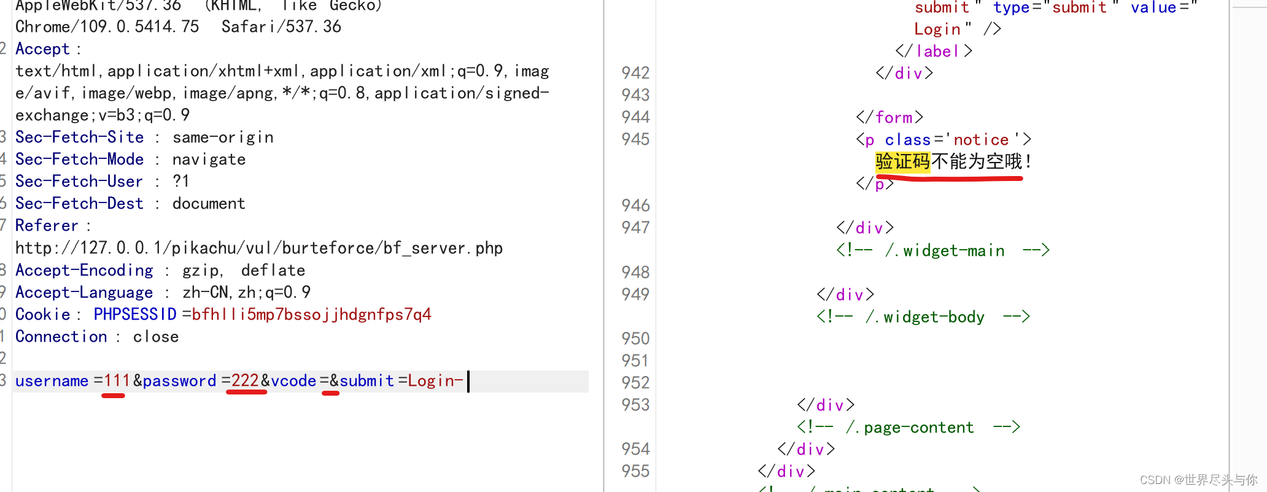Click the Connection close header line
Screen dimensions: 1267x492
(97, 337)
